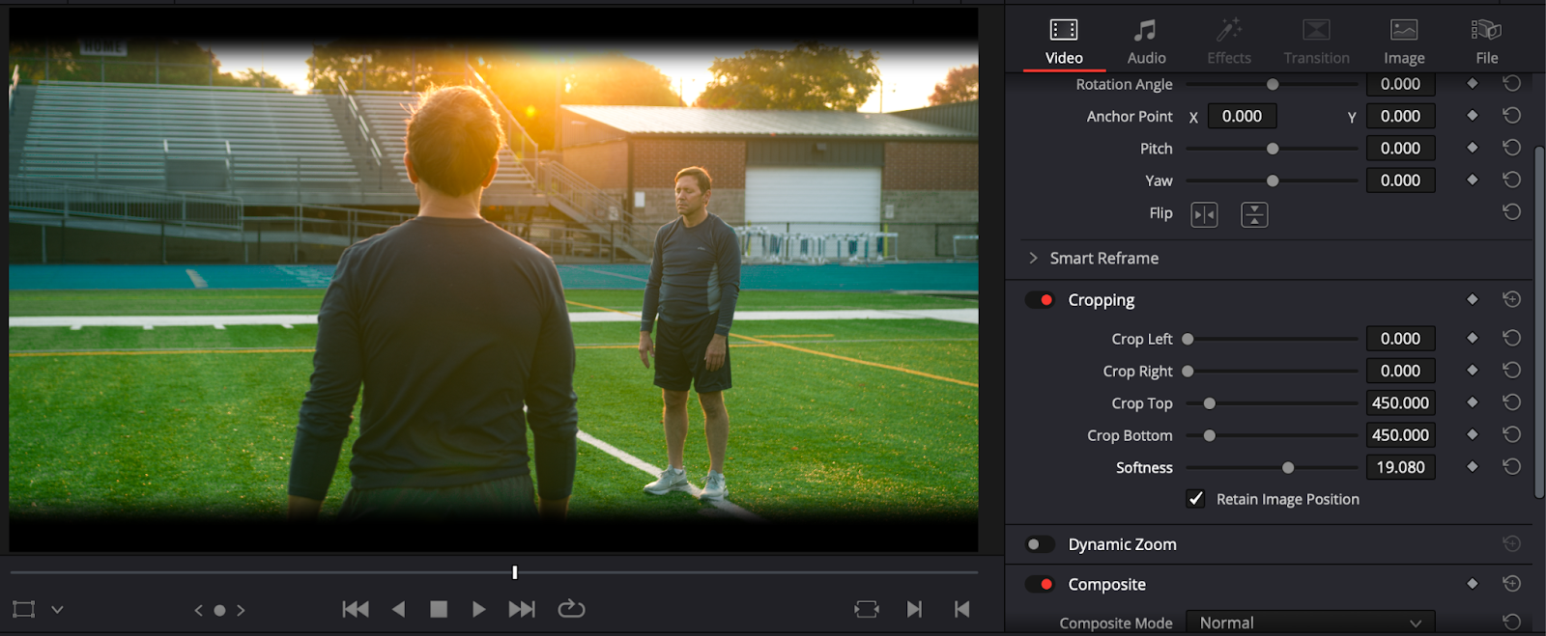
Task: Open the Composite Mode dropdown
Action: tap(1310, 623)
